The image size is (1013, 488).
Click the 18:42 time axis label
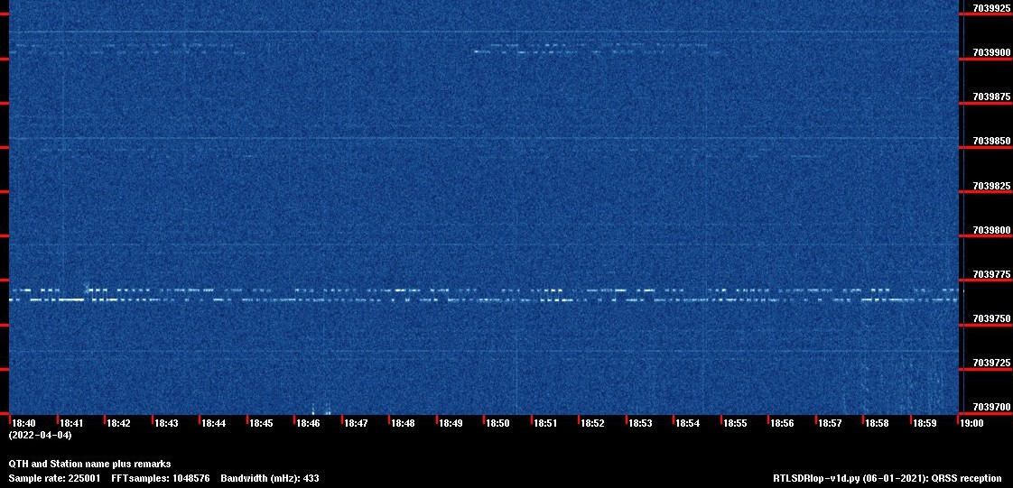(118, 423)
